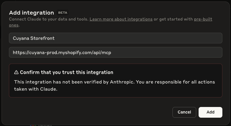Click the Add integration dialog title
This screenshot has width=231, height=126.
pos(32,13)
